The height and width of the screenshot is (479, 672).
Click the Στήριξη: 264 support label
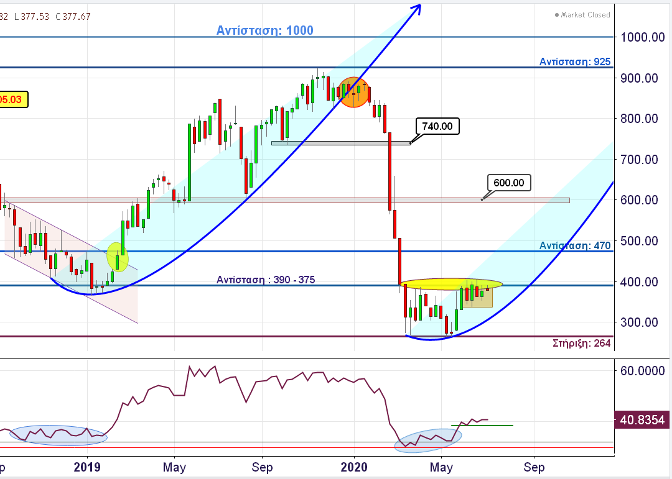pos(581,343)
